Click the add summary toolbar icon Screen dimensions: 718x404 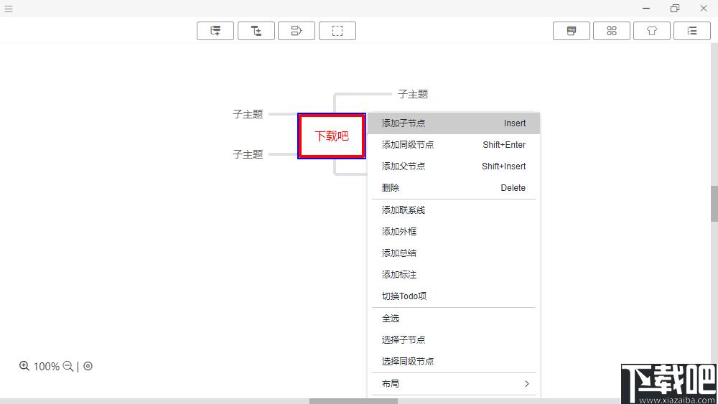tap(297, 31)
